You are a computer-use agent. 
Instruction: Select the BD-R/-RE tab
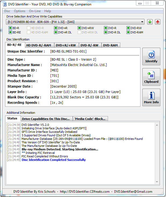15,45
